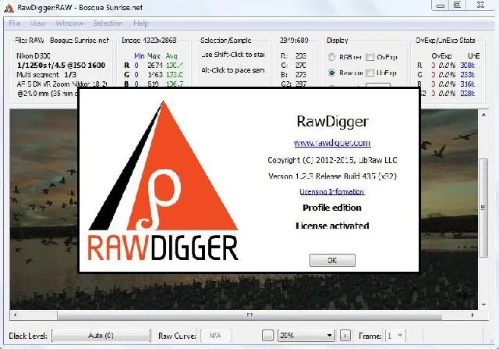This screenshot has width=499, height=349.
Task: Select the Raw composite radio button
Action: (x=331, y=73)
